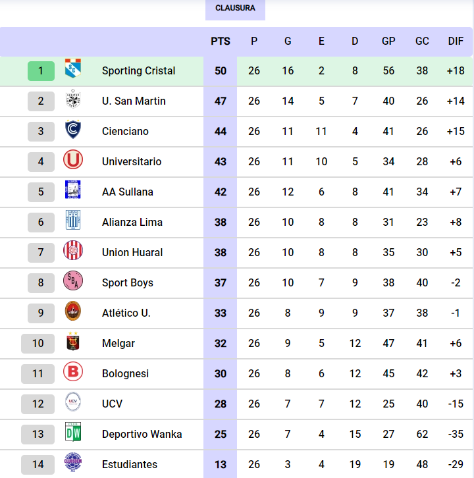474x478 pixels.
Task: Sort by the DIF column header
Action: [456, 41]
